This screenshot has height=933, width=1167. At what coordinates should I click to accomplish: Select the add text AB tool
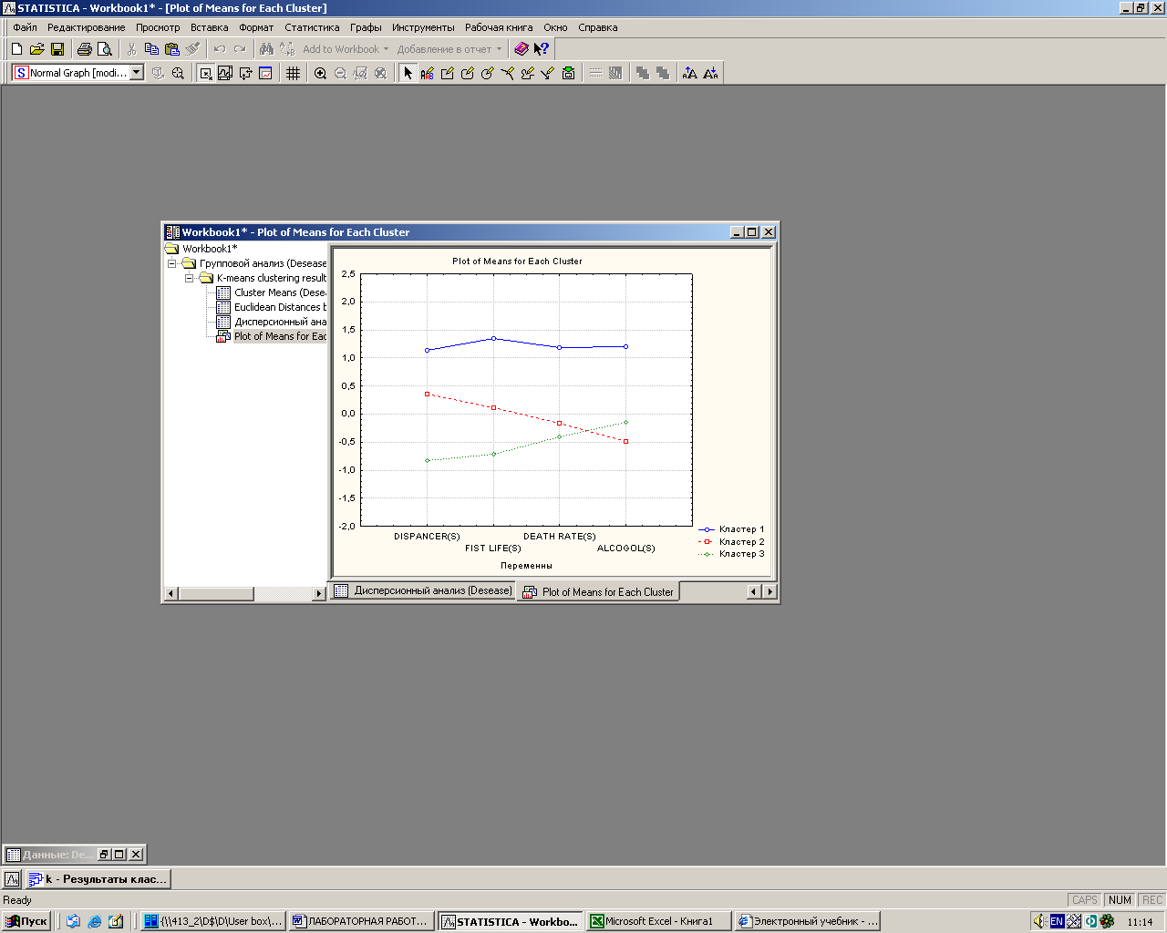point(427,73)
